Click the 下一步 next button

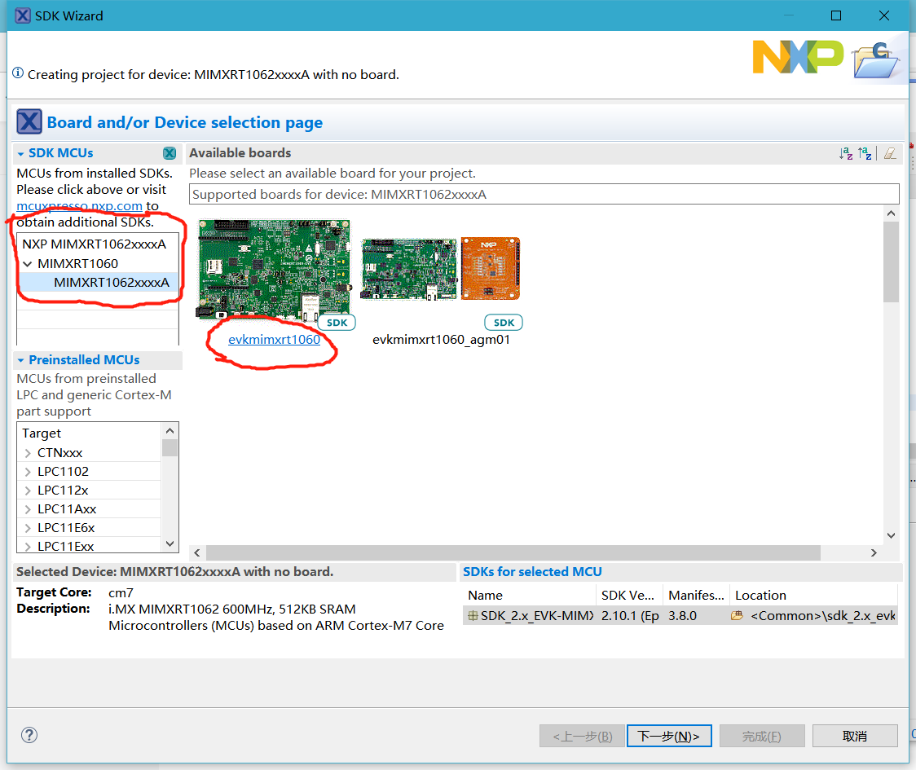pos(668,735)
